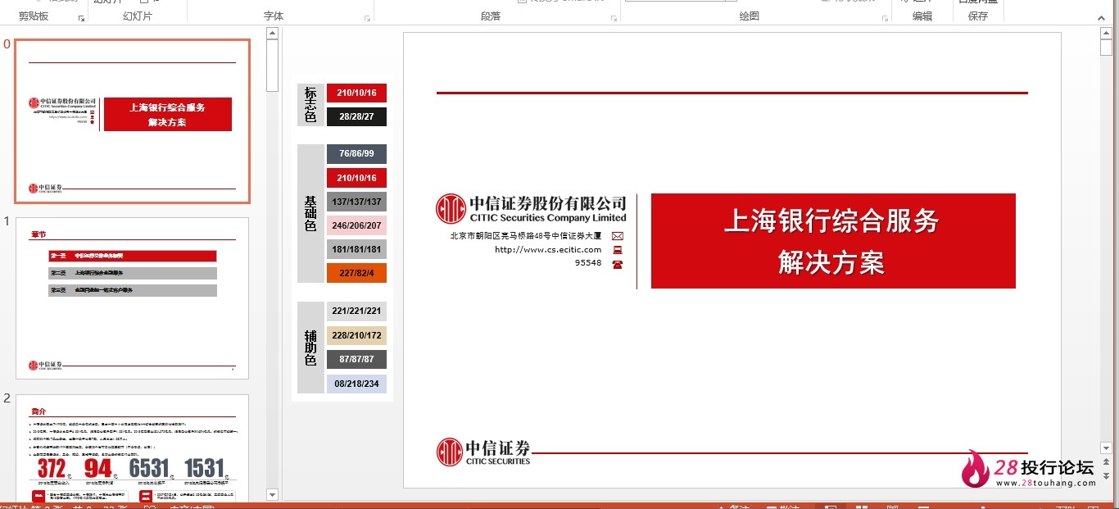Click the 辅助色 label box
The width and height of the screenshot is (1119, 509).
pyautogui.click(x=310, y=348)
